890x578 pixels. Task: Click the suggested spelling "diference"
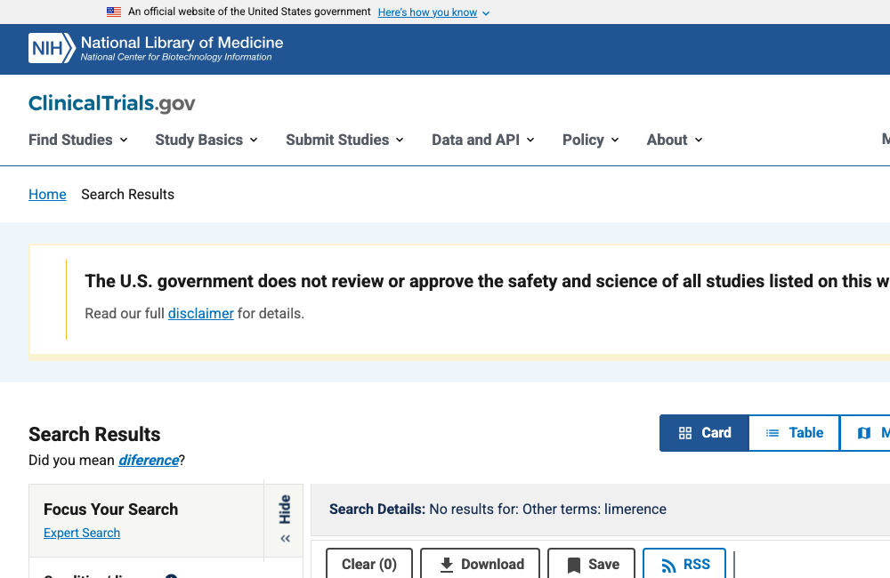click(x=149, y=460)
